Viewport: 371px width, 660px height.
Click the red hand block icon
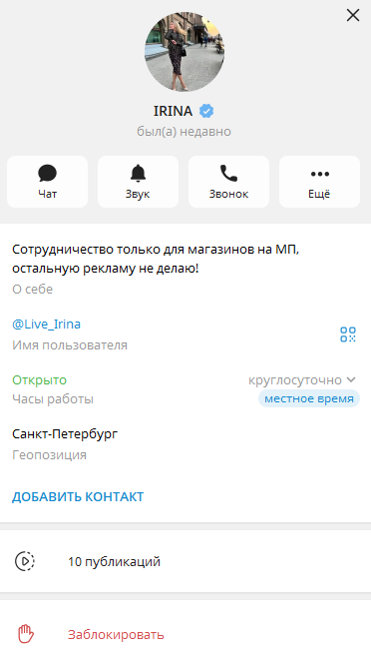[26, 634]
